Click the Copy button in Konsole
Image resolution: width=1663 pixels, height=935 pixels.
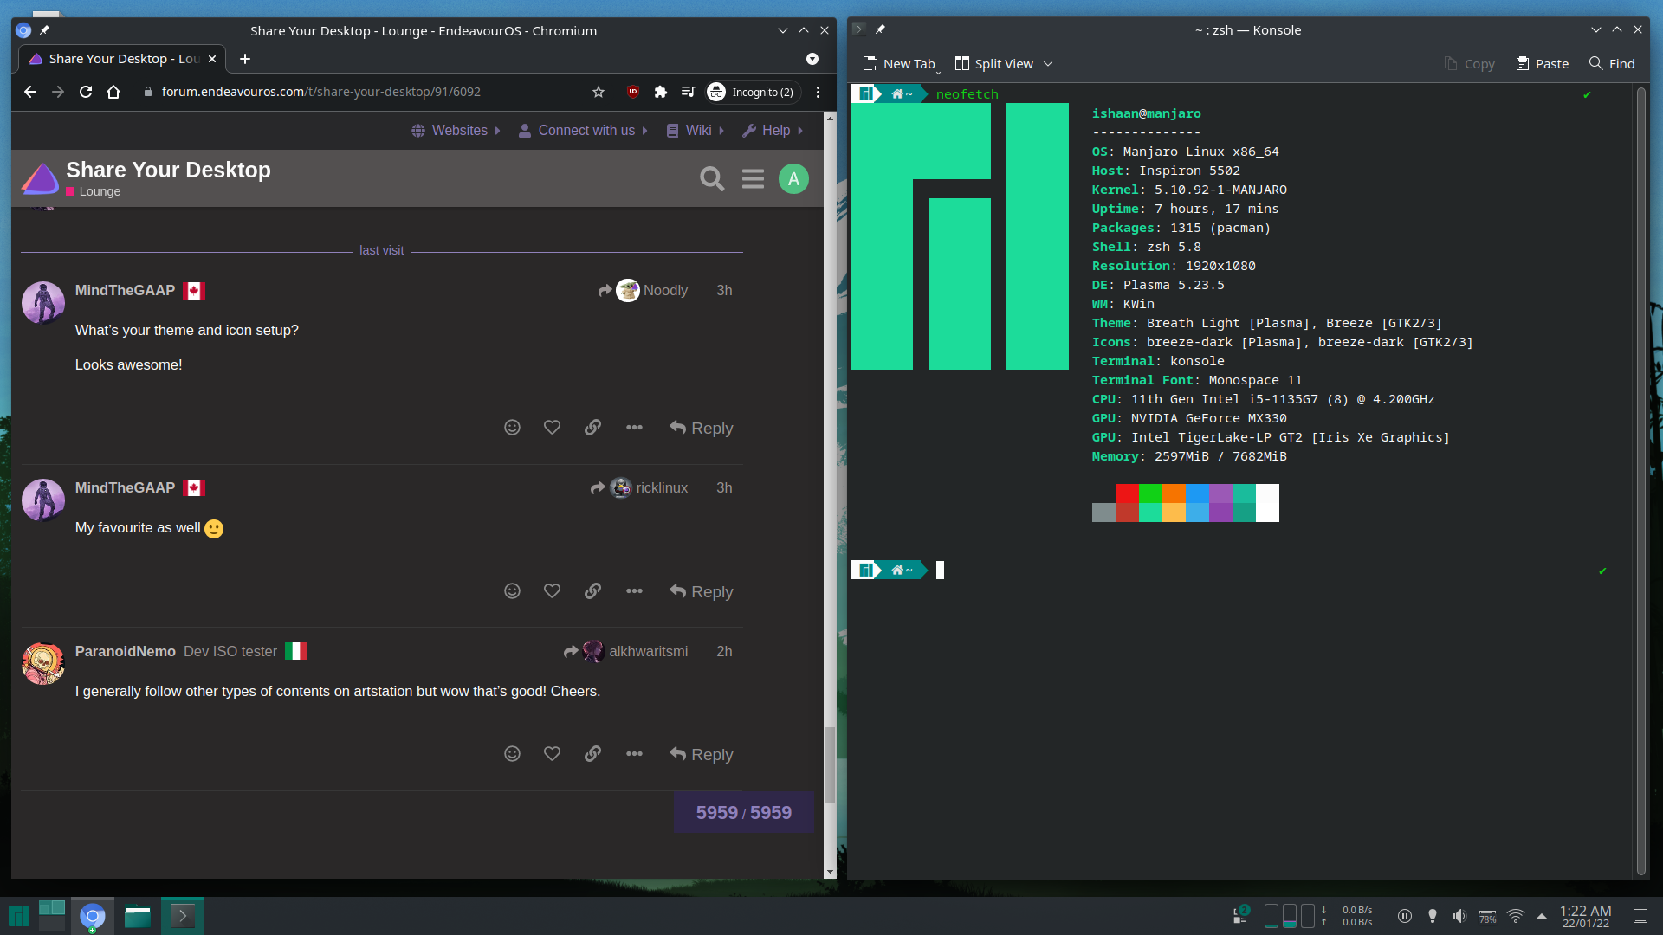point(1470,64)
